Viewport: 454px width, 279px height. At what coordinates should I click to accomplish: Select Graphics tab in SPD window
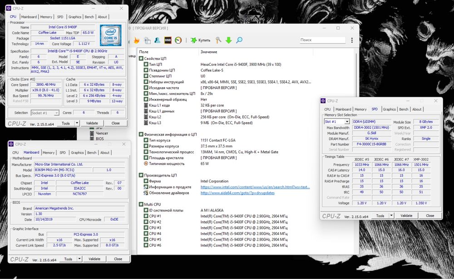[x=389, y=109]
